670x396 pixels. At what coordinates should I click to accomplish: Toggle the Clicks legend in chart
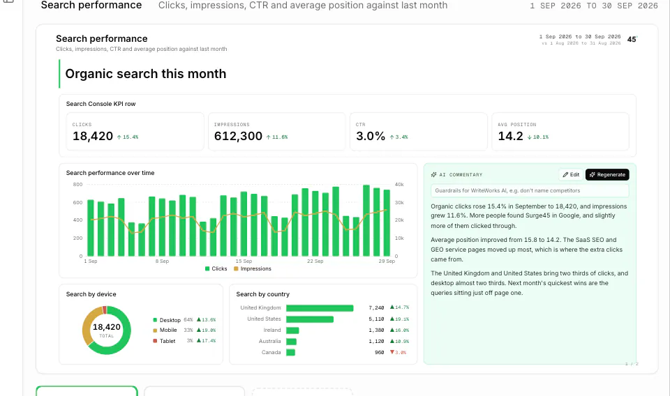(216, 268)
